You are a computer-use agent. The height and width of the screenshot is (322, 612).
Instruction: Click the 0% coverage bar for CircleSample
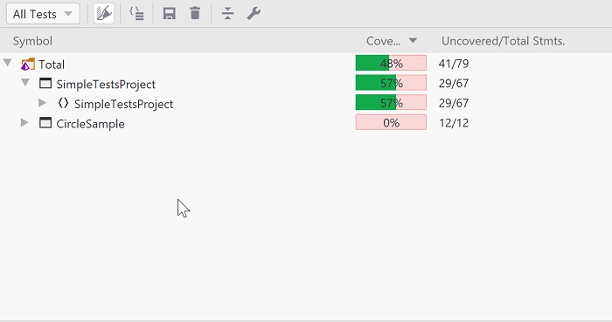click(391, 123)
